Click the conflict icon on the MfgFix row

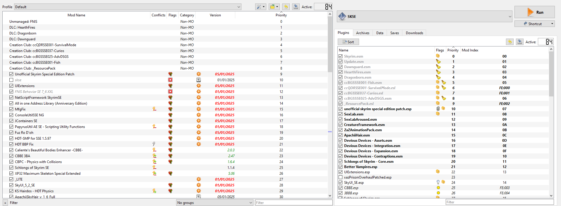154,109
